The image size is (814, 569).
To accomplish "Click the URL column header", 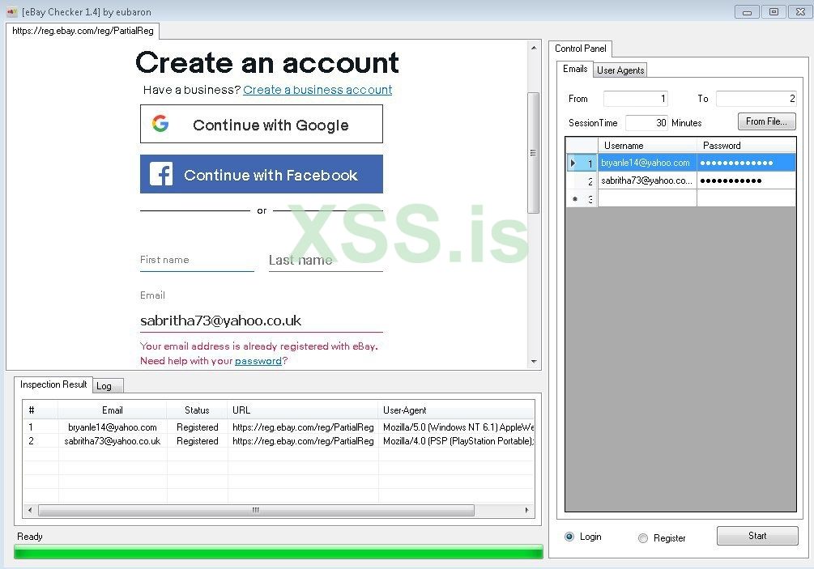I will tap(303, 410).
